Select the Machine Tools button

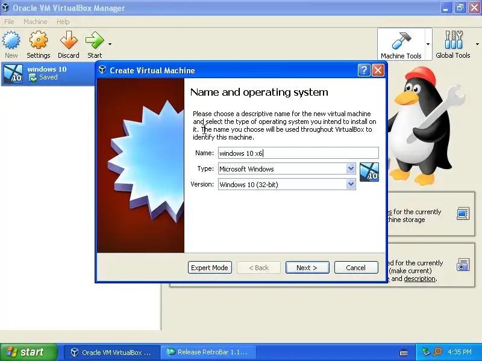click(x=401, y=45)
